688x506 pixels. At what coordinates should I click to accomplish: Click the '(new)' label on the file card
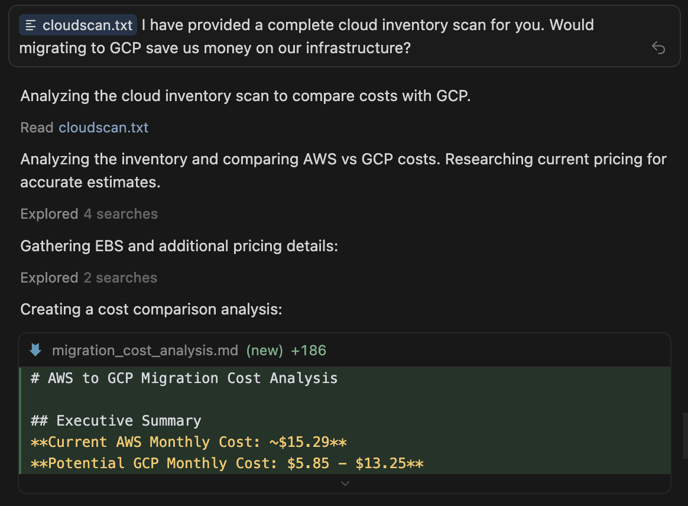(x=265, y=350)
